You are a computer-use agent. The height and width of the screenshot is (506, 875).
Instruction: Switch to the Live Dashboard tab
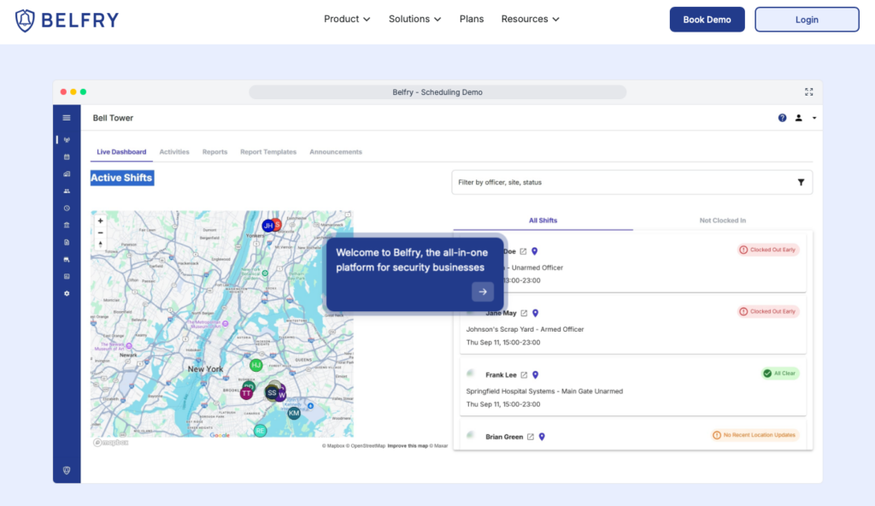[x=121, y=152]
